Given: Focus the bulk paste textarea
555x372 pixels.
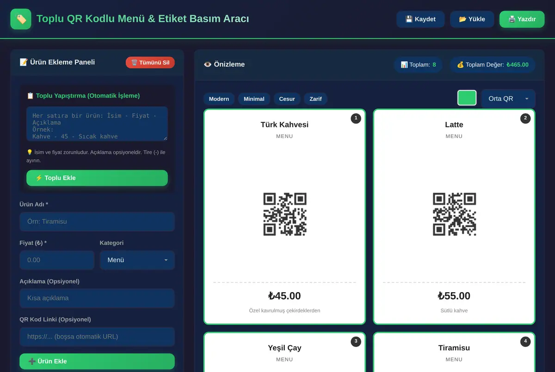Looking at the screenshot, I should [97, 123].
